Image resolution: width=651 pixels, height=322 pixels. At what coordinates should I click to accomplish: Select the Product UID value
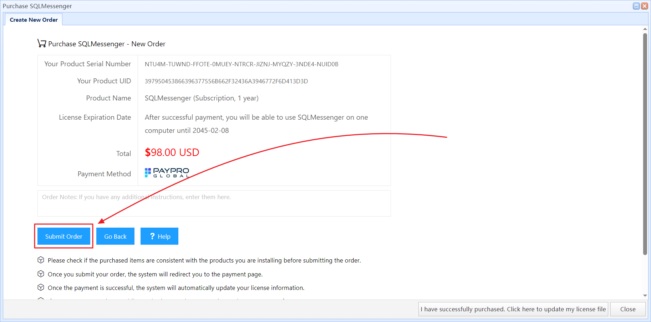tap(226, 81)
